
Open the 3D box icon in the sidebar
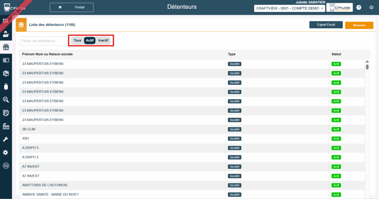pos(6,73)
